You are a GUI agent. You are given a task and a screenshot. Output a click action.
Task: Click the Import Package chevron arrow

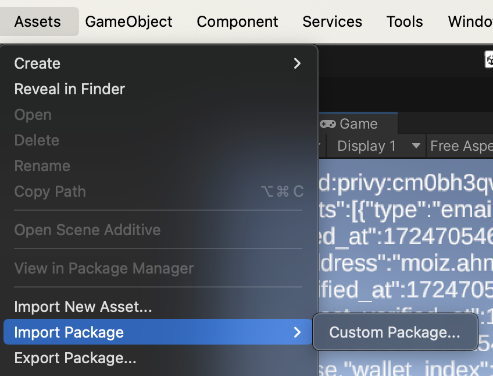pyautogui.click(x=297, y=332)
